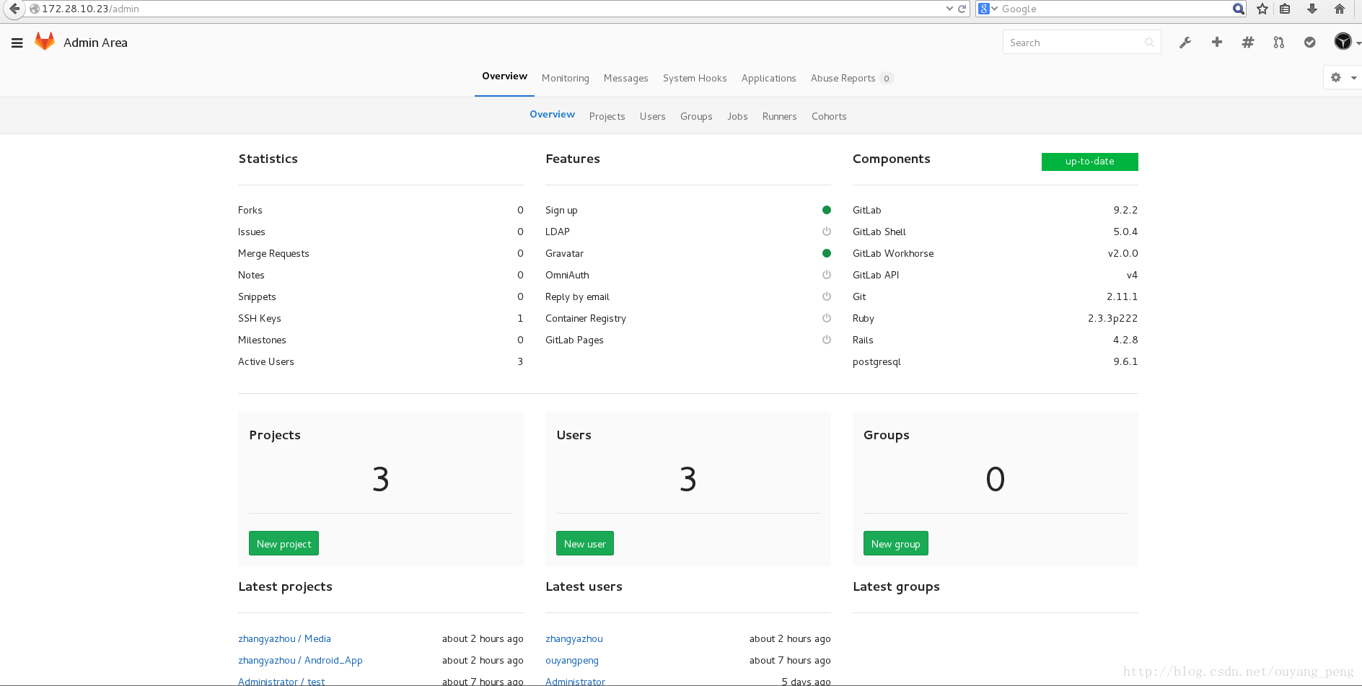Open issues hash icon in header
Viewport: 1362px width, 686px height.
pos(1248,43)
